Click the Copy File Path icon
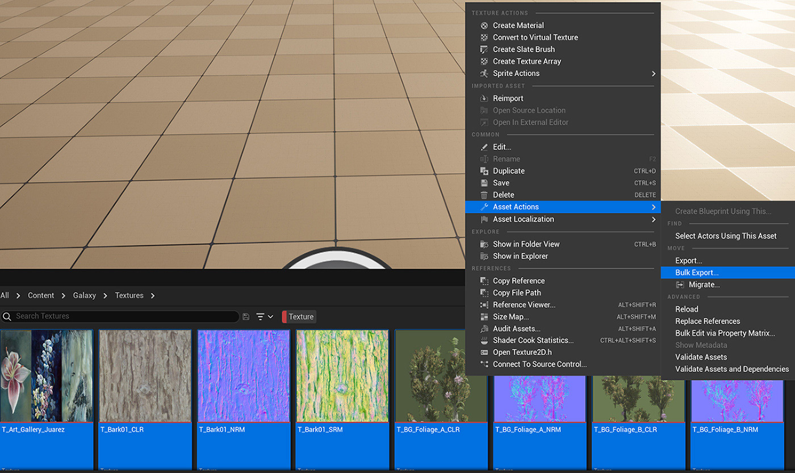Screen dimensions: 795x473 (484, 293)
